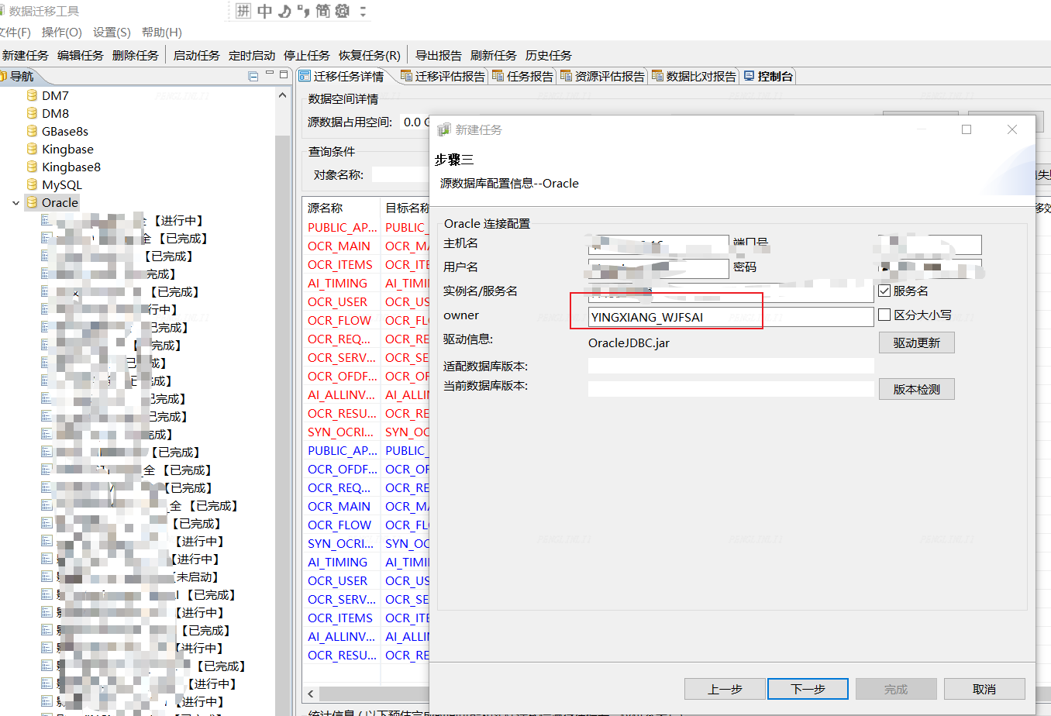
Task: Click 停止任务 in the toolbar
Action: coord(307,55)
